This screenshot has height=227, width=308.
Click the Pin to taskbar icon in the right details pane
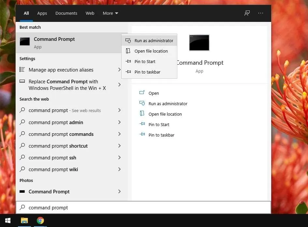pyautogui.click(x=142, y=135)
